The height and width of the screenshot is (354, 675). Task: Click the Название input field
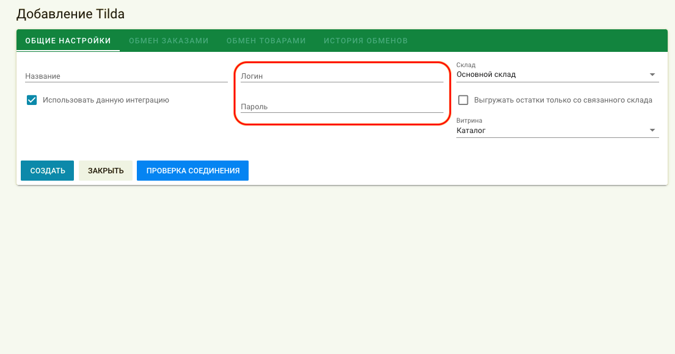coord(126,76)
